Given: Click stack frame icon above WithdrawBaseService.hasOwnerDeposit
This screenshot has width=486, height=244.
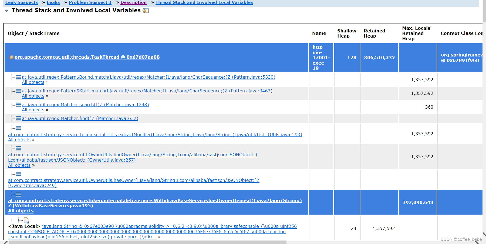Looking at the screenshot, I should (x=18, y=194).
